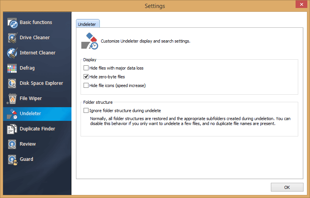Close the Settings window
Image resolution: width=310 pixels, height=198 pixels.
[301, 4]
